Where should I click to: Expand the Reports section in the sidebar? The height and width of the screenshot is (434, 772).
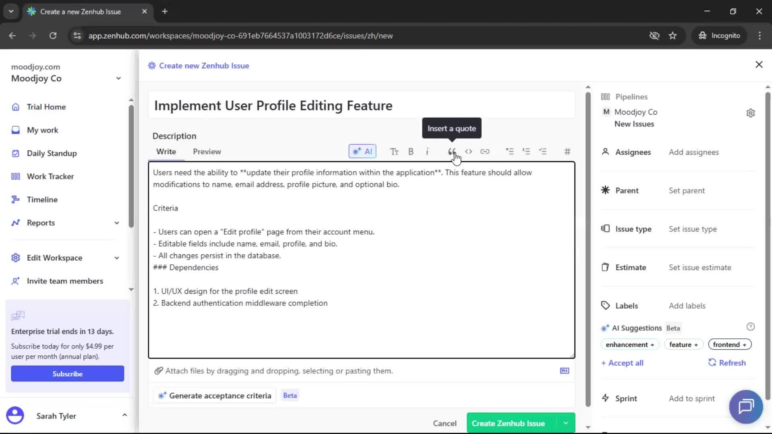[116, 223]
